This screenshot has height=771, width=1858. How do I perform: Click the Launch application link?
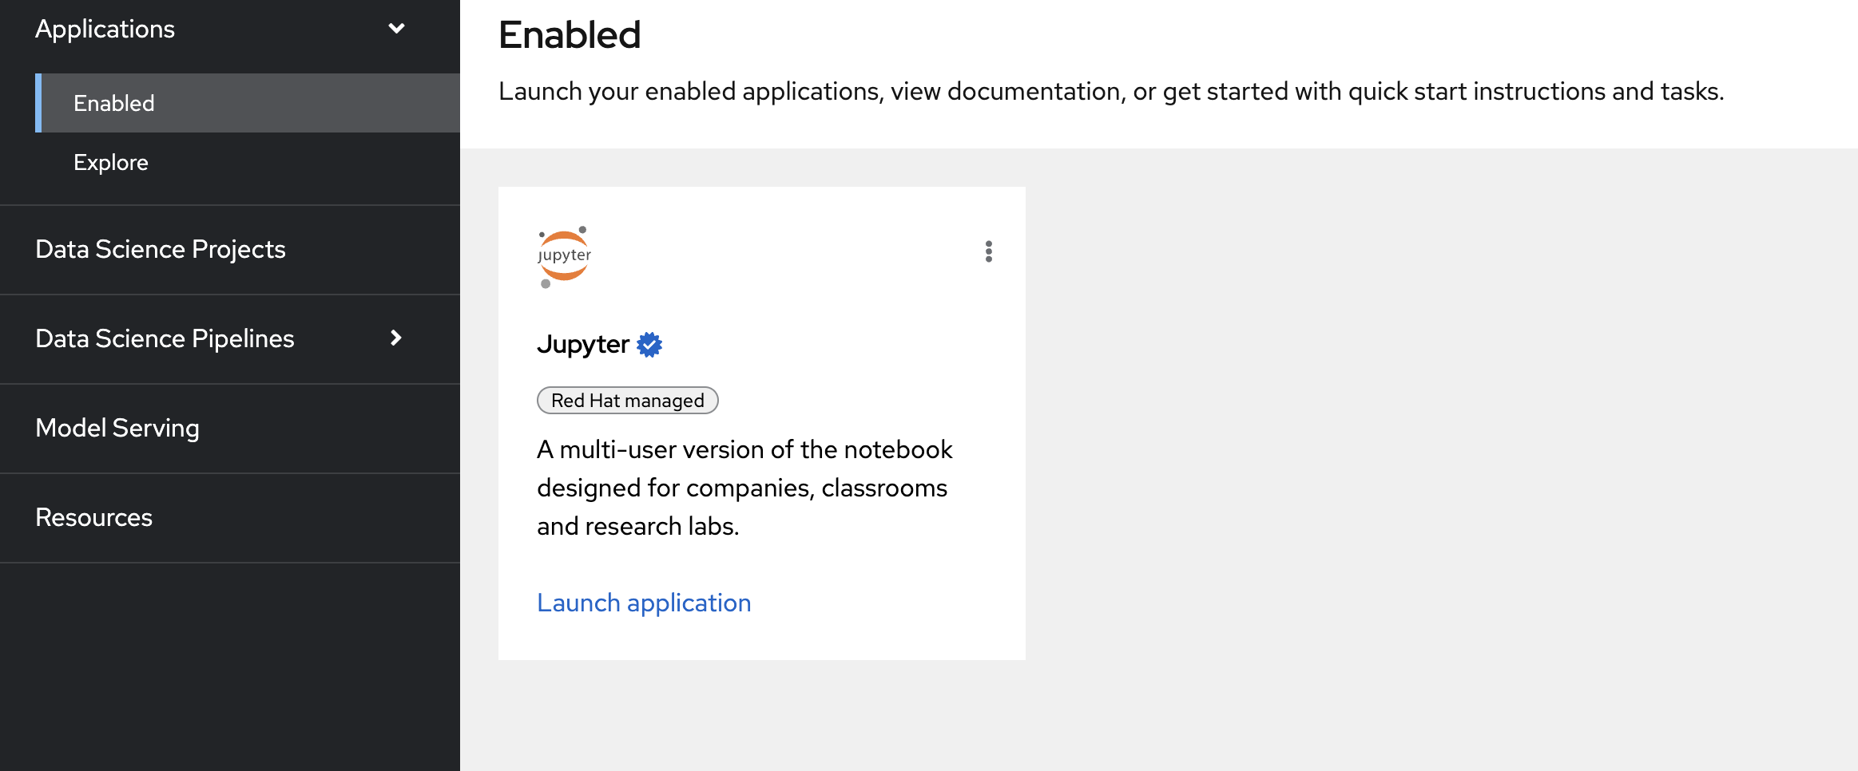pyautogui.click(x=644, y=603)
